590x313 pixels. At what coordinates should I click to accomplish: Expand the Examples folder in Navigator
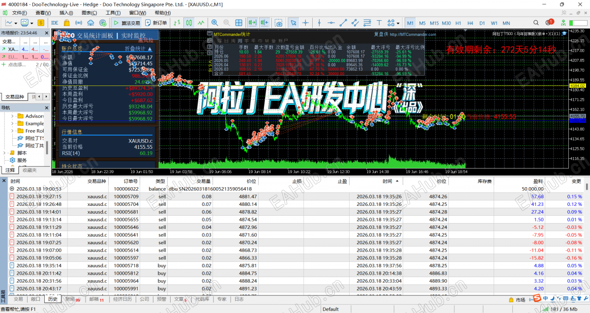[12, 123]
